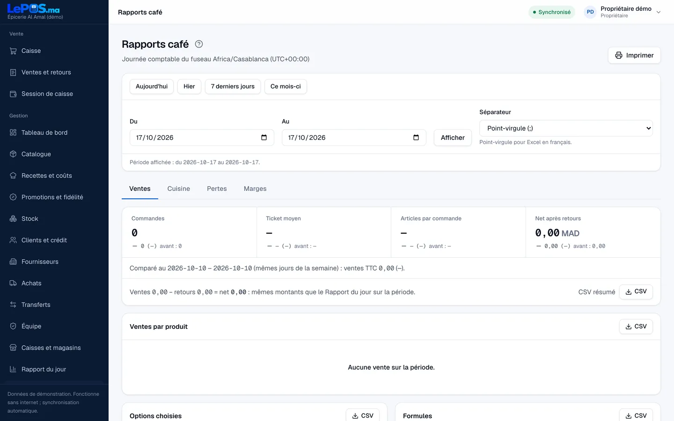Open Tableau de bord

pos(54,132)
